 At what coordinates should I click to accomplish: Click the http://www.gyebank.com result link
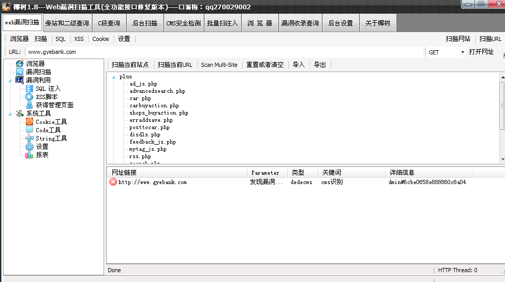click(x=152, y=182)
